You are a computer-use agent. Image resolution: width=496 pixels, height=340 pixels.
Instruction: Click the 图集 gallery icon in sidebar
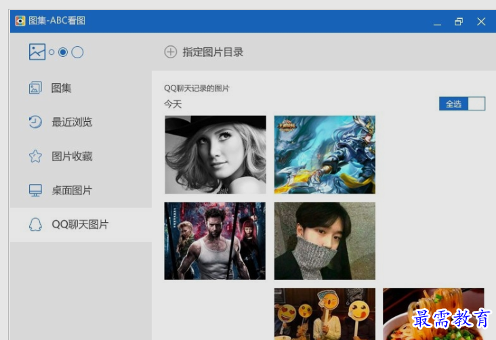click(x=35, y=88)
